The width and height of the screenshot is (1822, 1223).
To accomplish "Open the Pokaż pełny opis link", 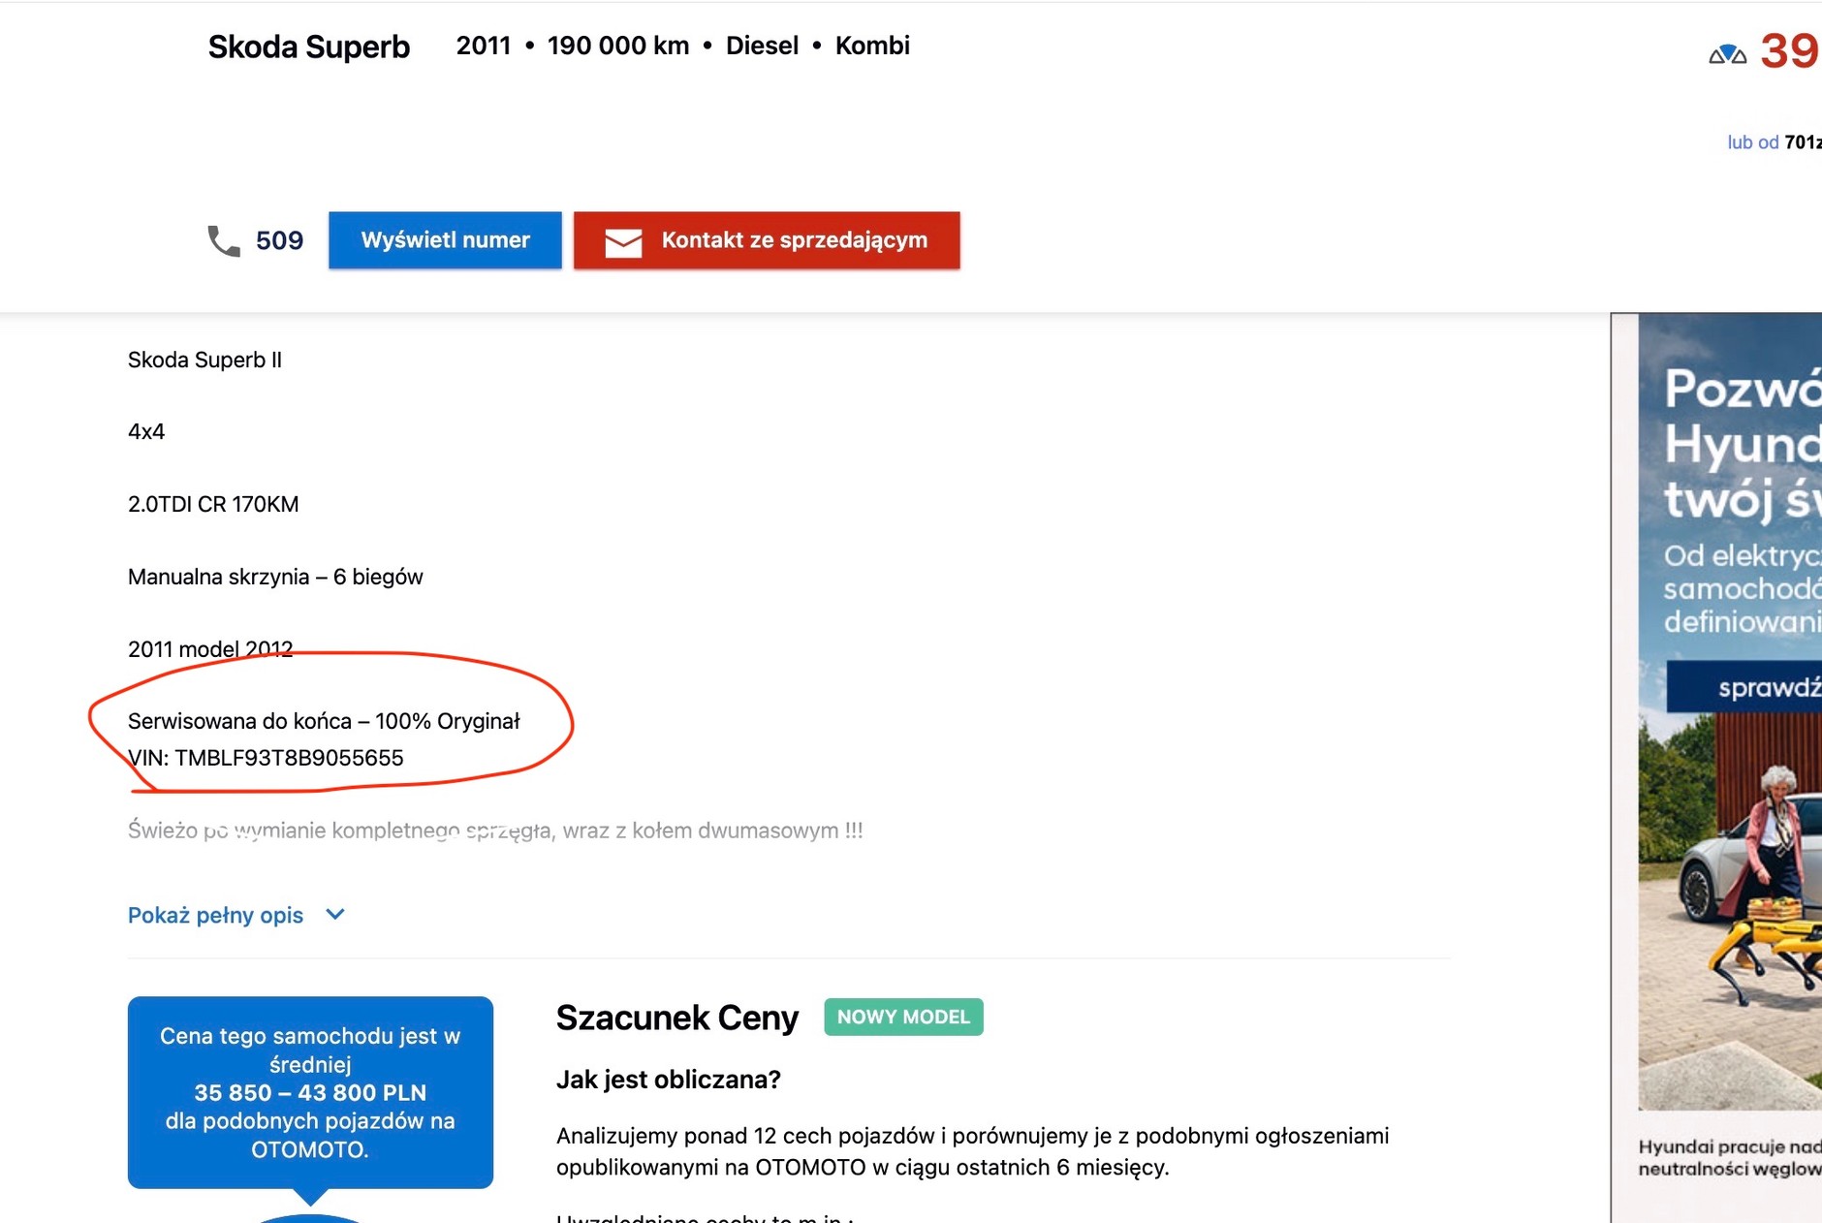I will pyautogui.click(x=215, y=916).
